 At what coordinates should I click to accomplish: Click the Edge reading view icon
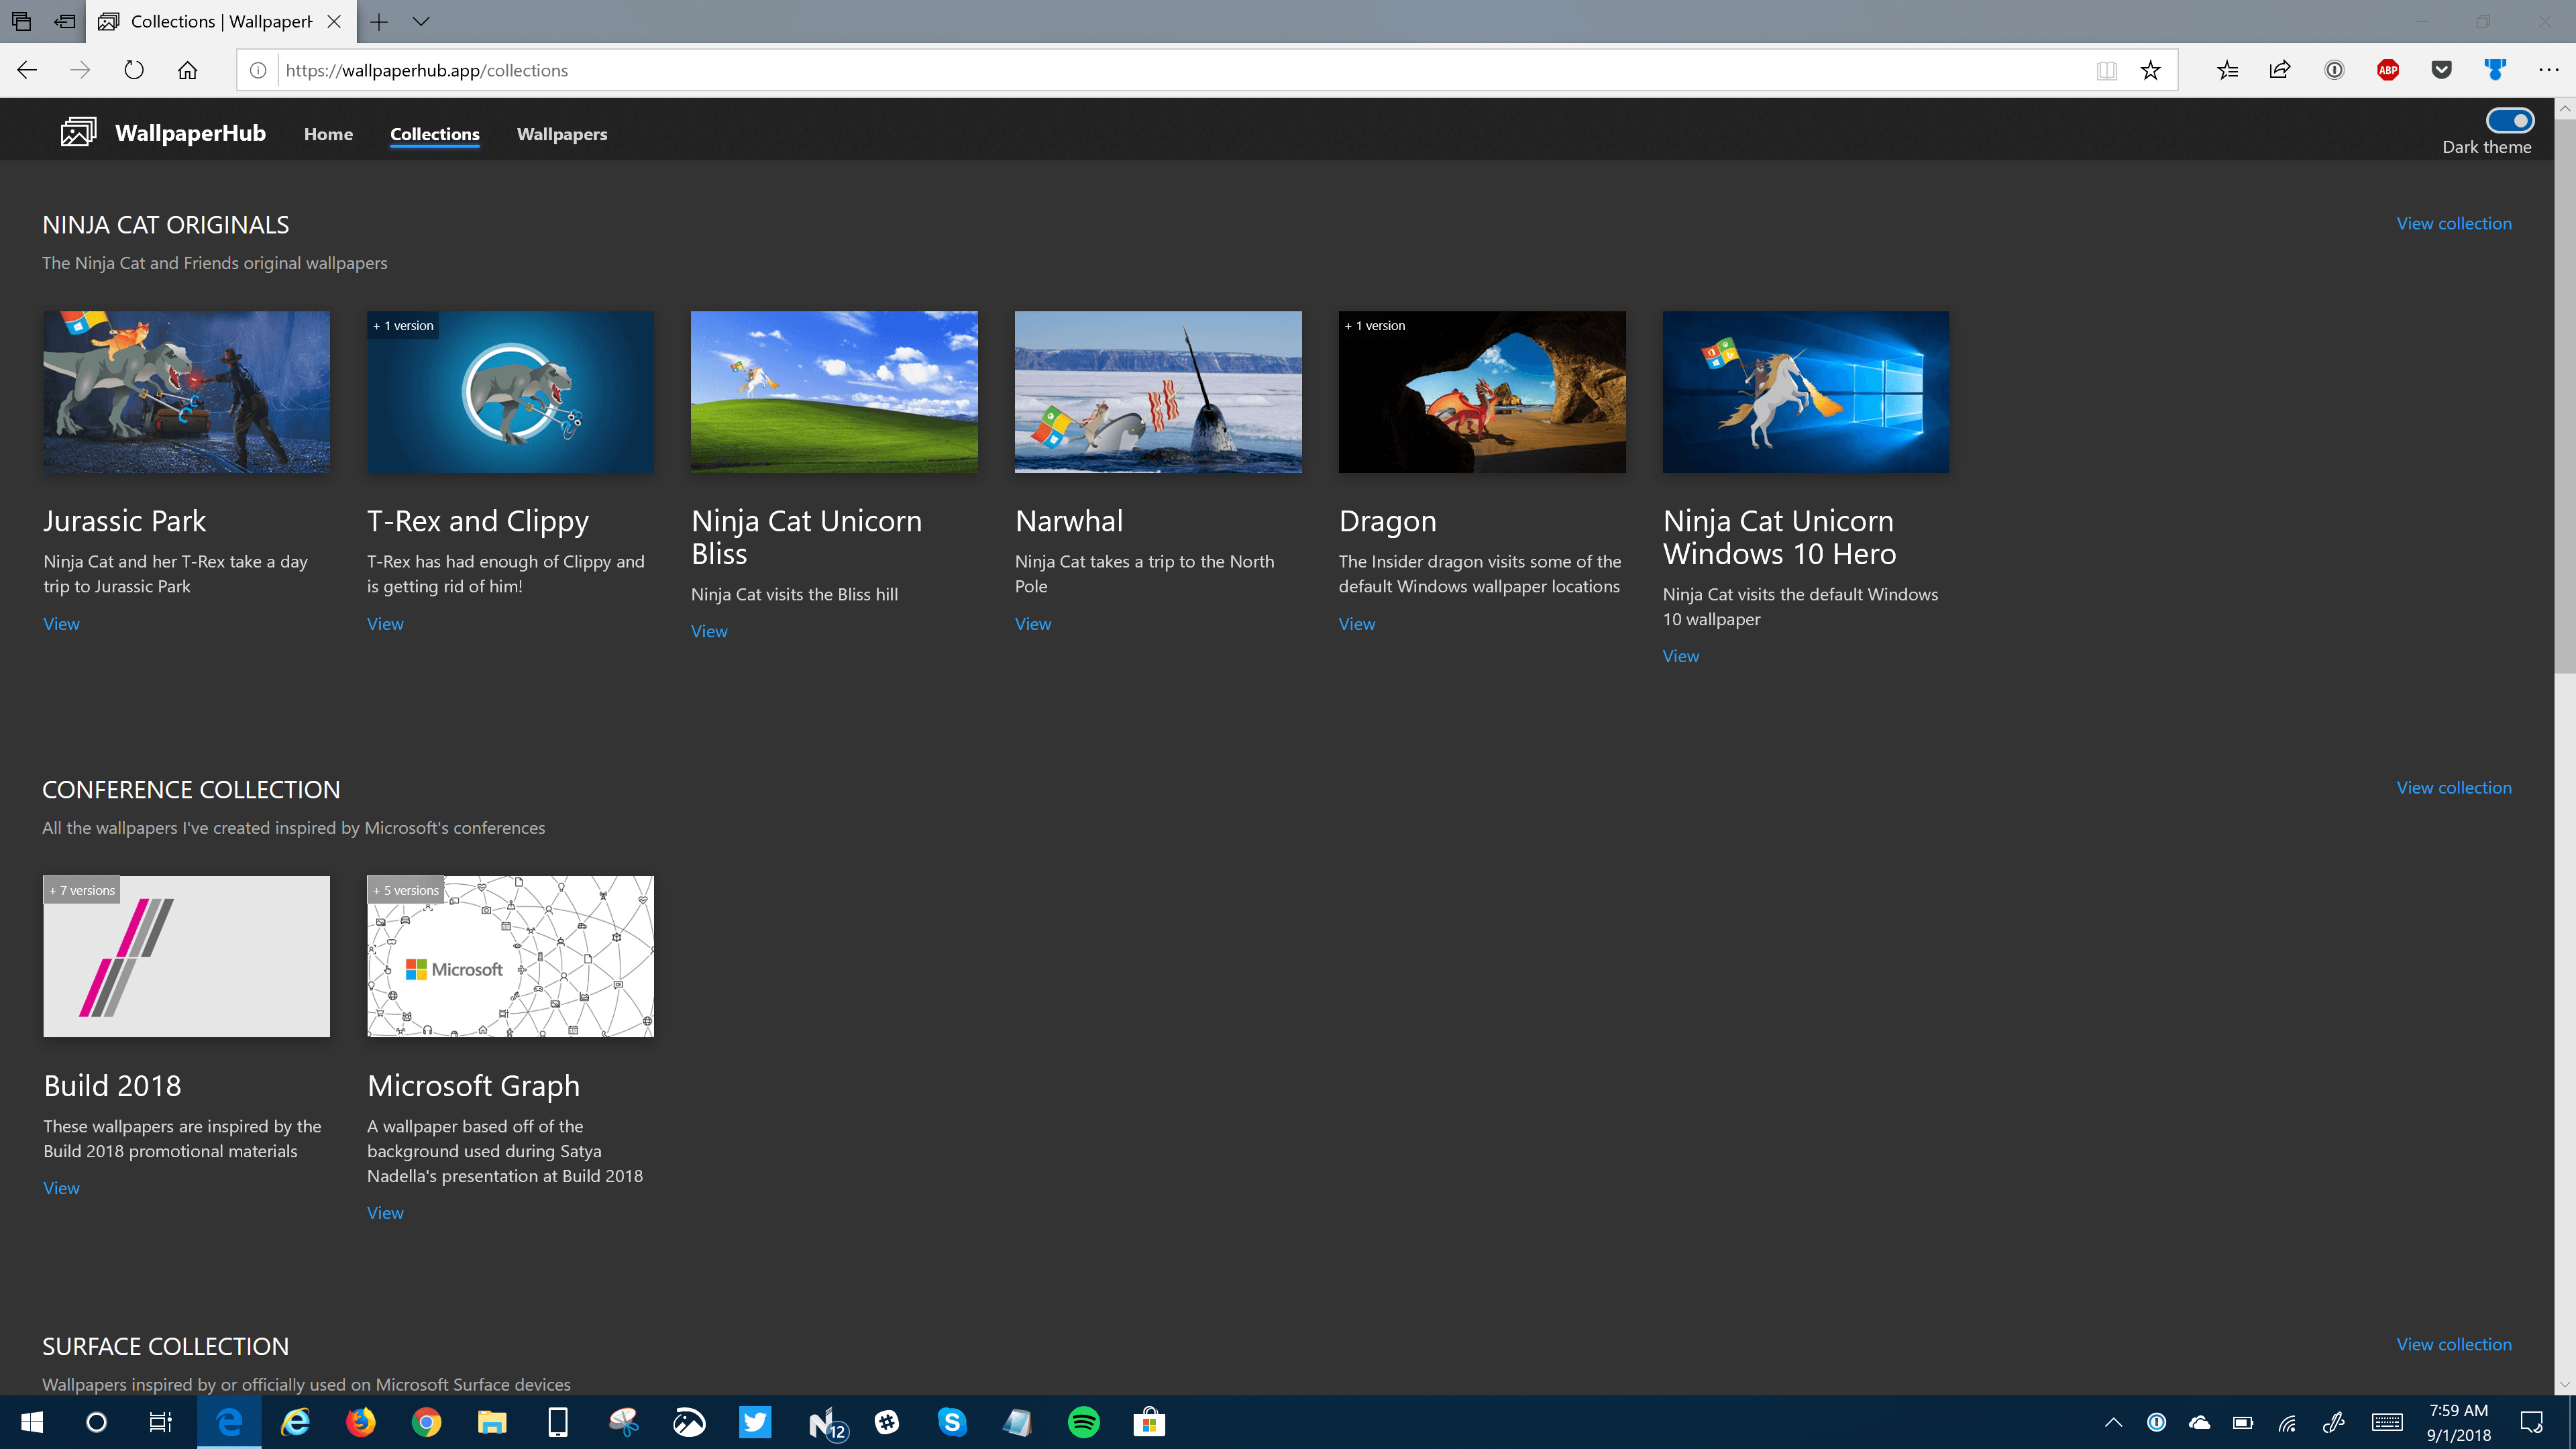(2106, 70)
